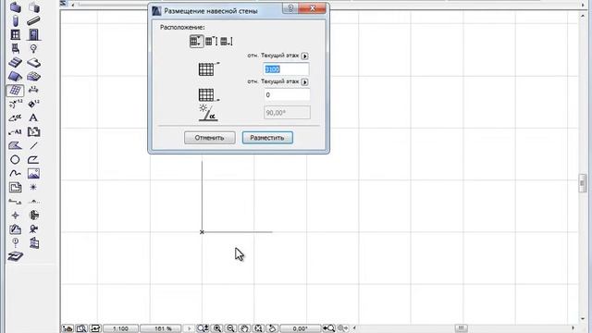
Task: Open help in placement dialog
Action: (x=290, y=8)
